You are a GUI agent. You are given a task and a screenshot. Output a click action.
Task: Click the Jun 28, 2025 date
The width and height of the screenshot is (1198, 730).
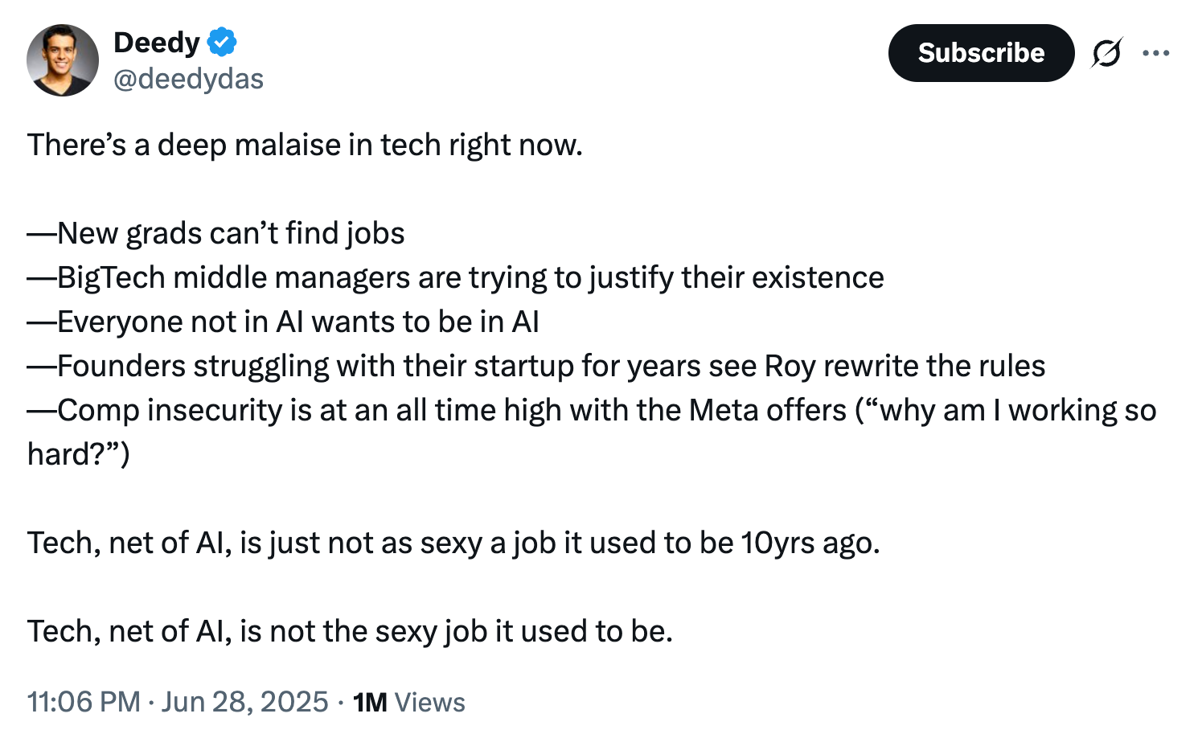tap(244, 702)
